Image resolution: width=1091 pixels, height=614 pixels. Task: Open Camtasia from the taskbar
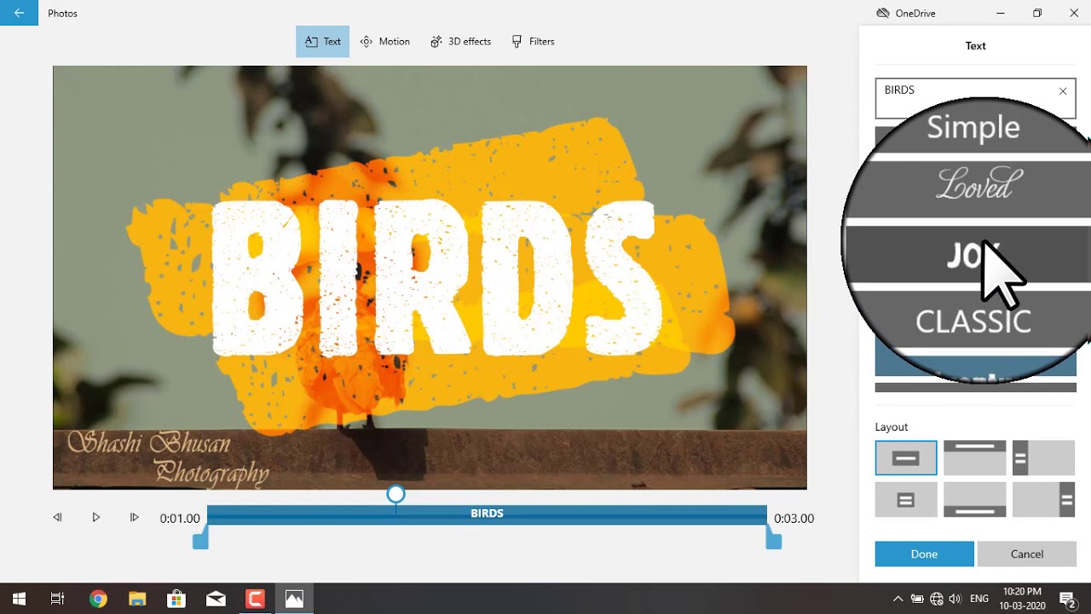point(255,599)
